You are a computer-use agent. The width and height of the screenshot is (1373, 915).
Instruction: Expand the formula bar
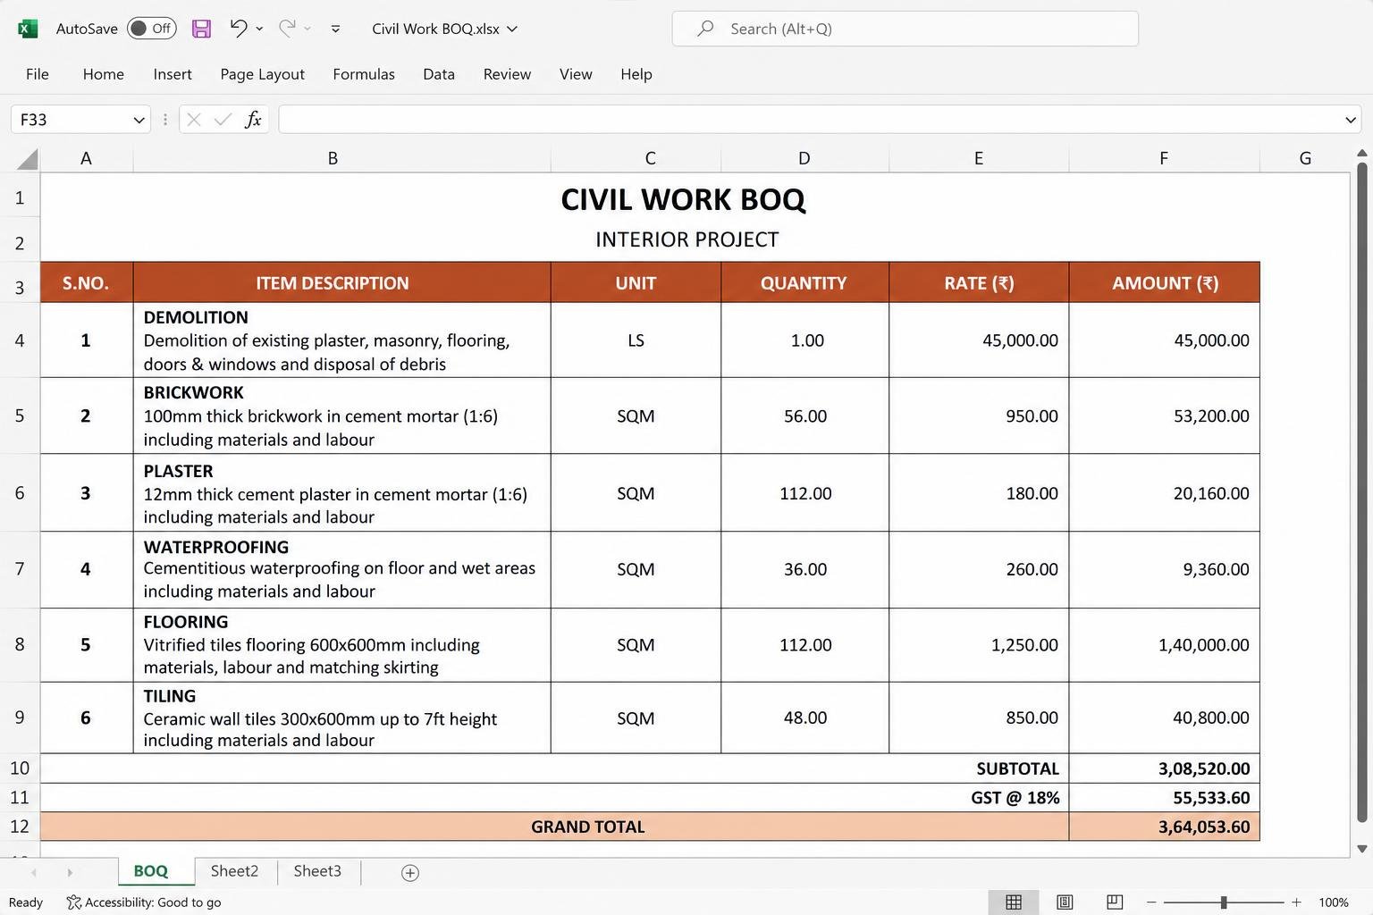(1351, 120)
